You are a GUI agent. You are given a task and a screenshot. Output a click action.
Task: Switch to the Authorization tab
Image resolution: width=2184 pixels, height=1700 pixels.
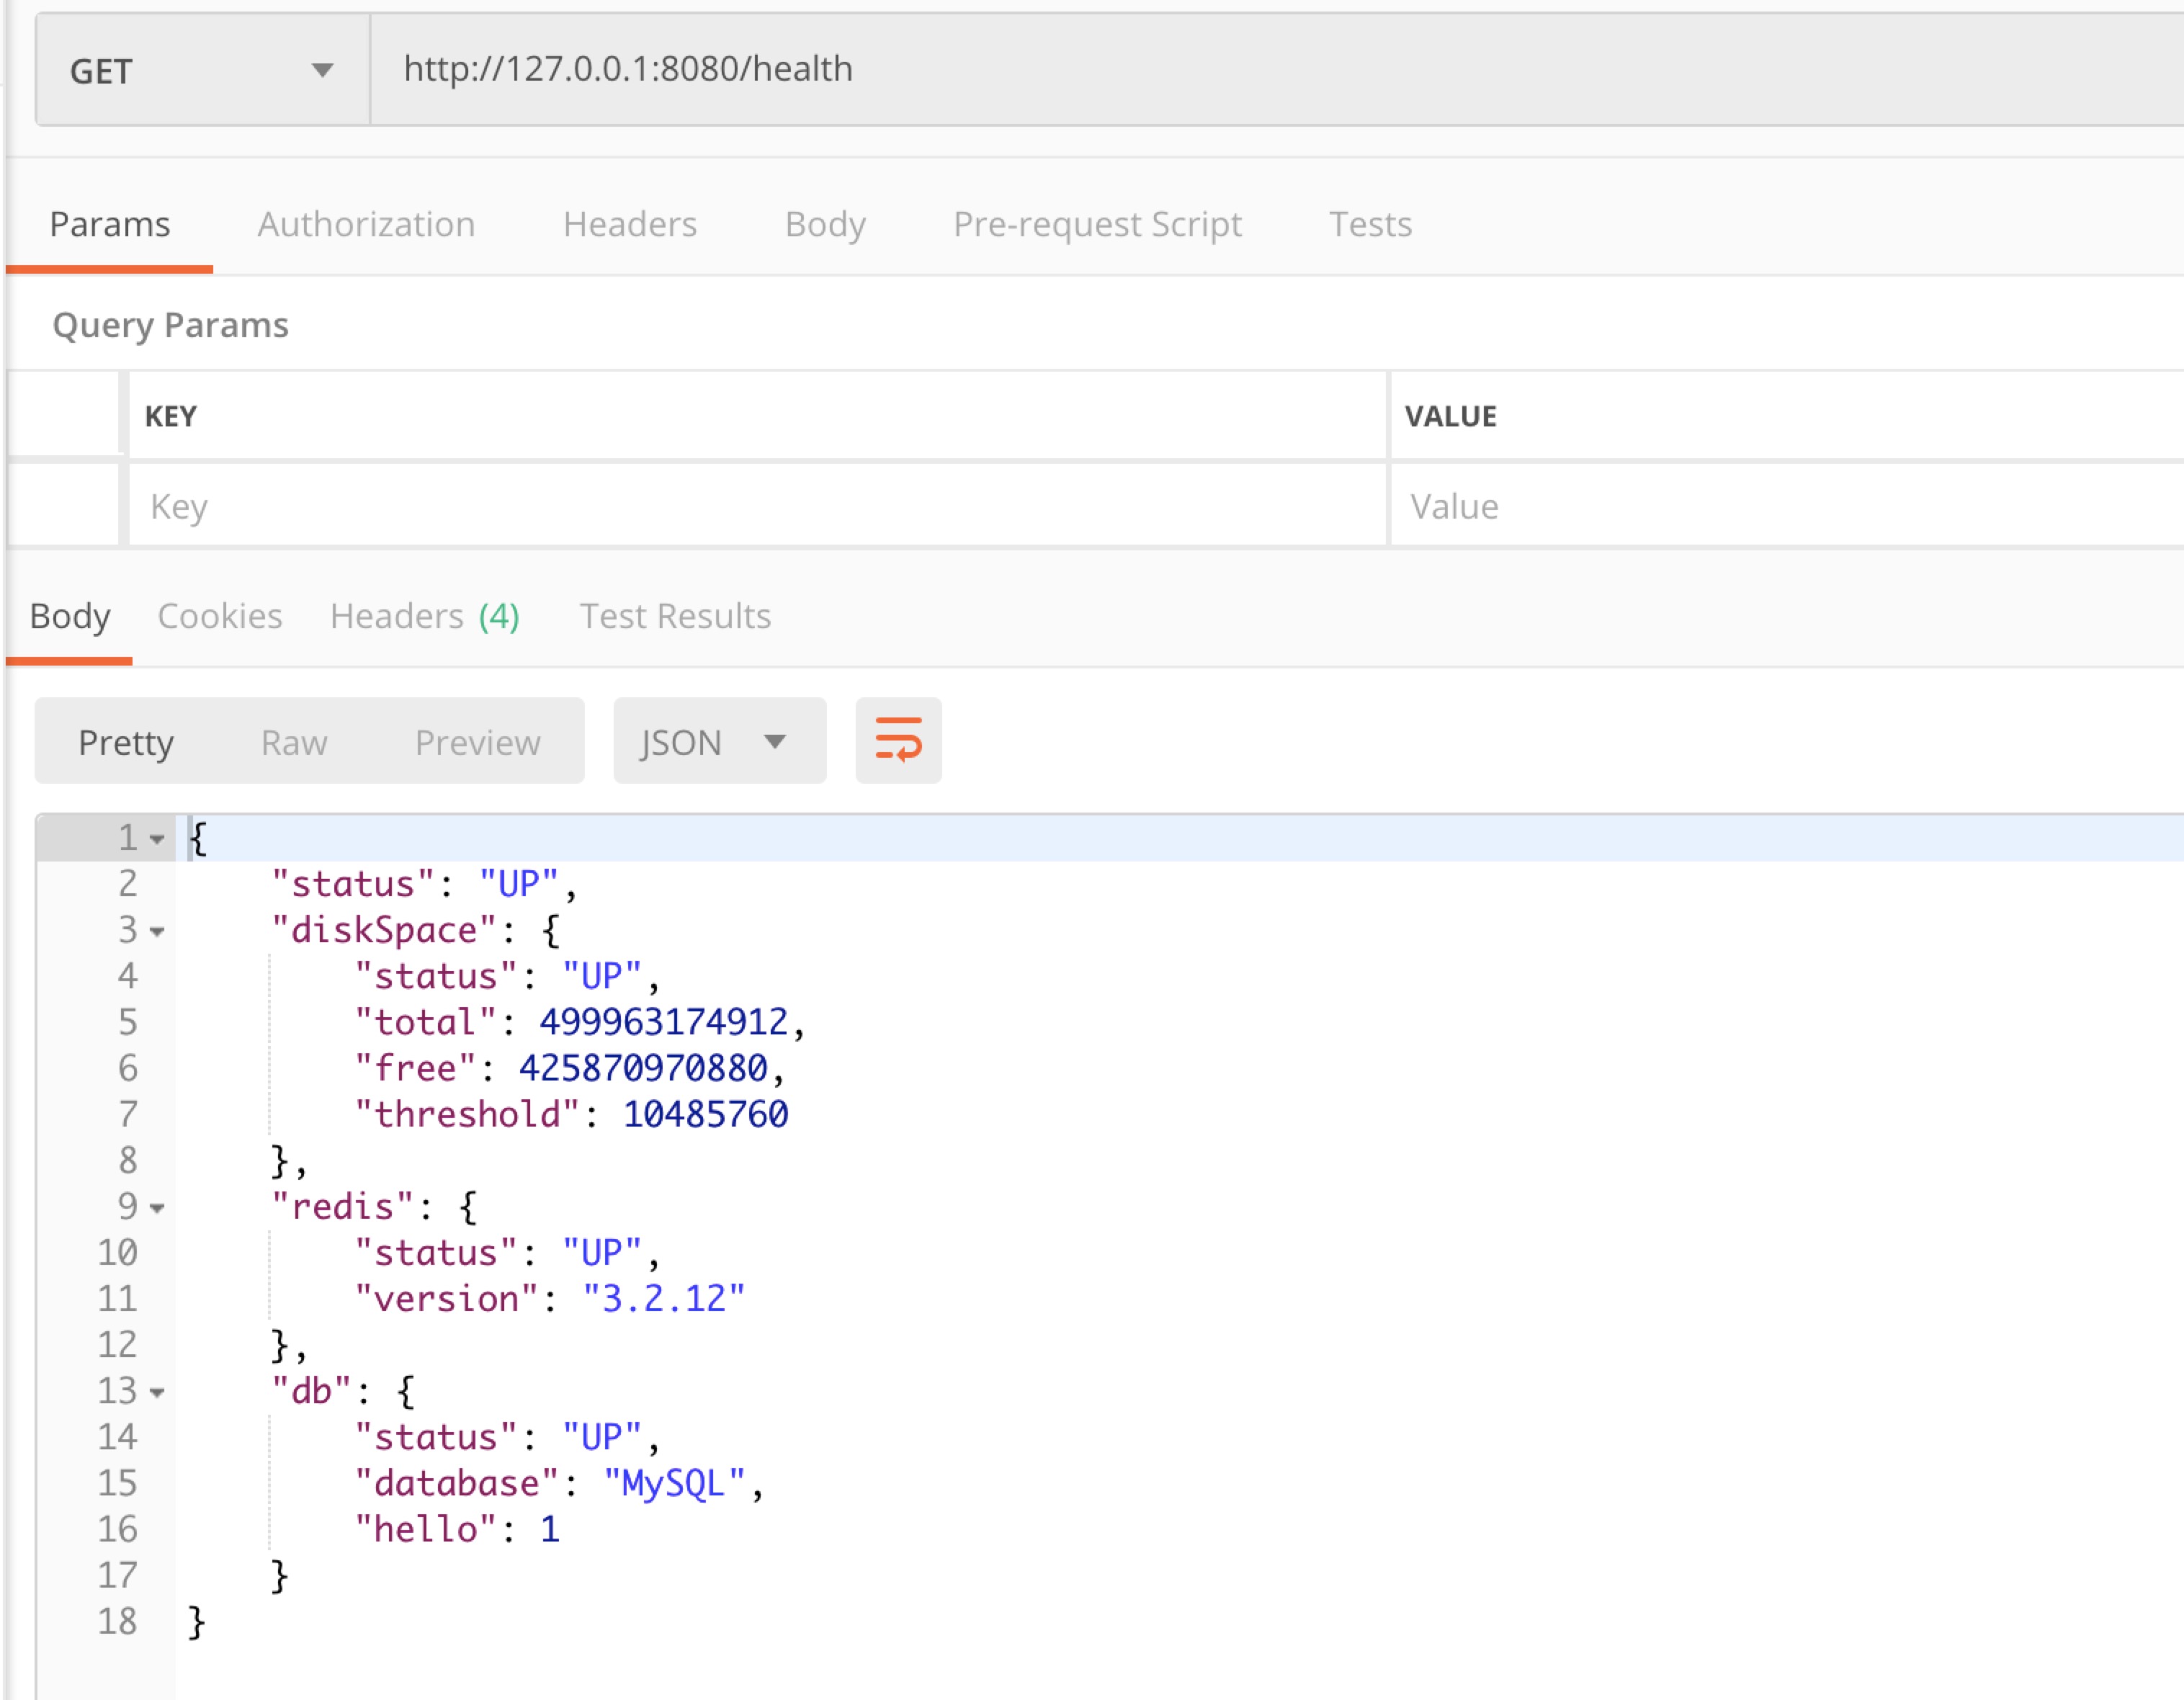[366, 224]
